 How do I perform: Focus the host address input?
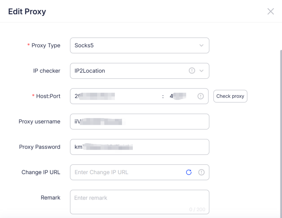[x=116, y=96]
